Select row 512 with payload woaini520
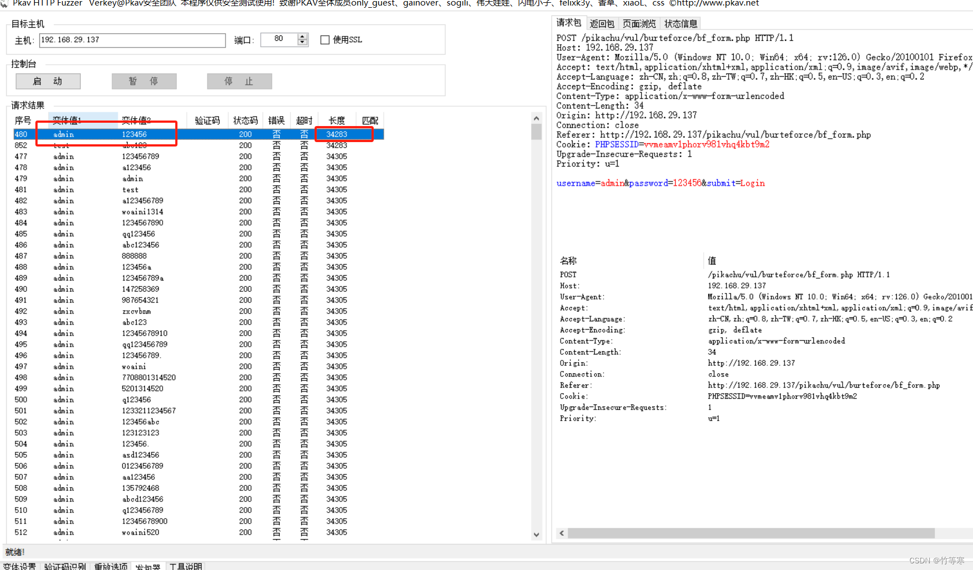 click(198, 532)
